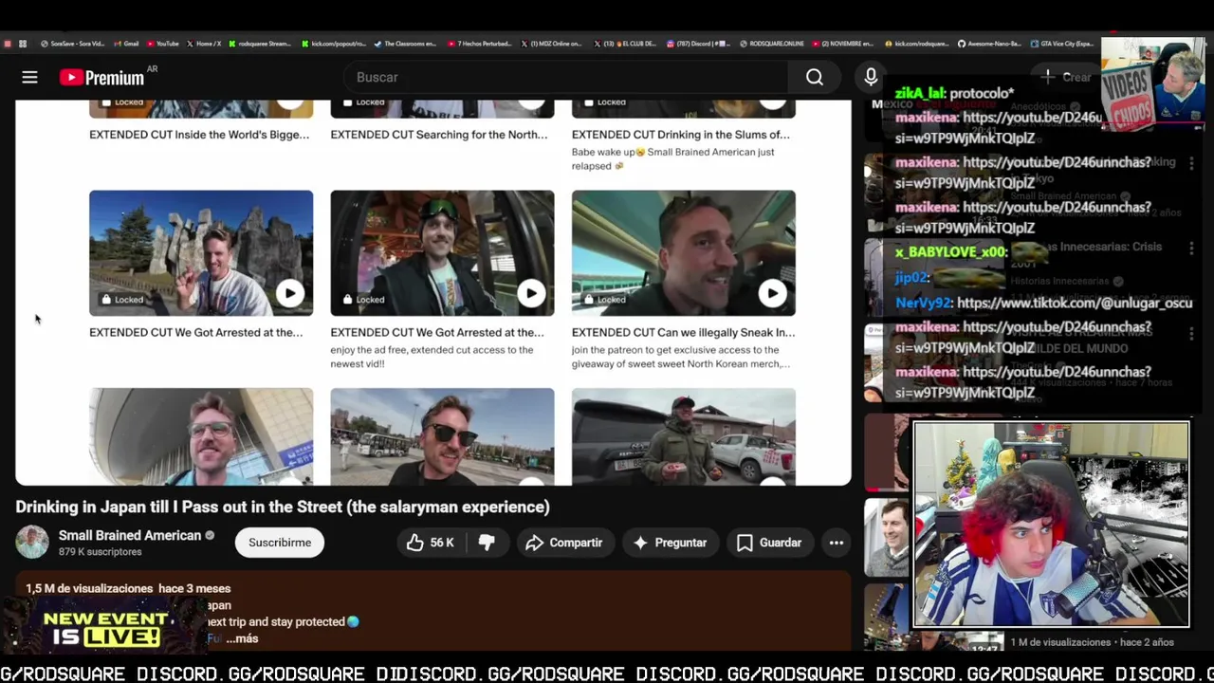
Task: Open thumbnail of soldier beside dark SUV
Action: pos(684,436)
